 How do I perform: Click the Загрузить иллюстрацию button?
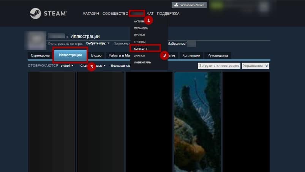(x=219, y=66)
